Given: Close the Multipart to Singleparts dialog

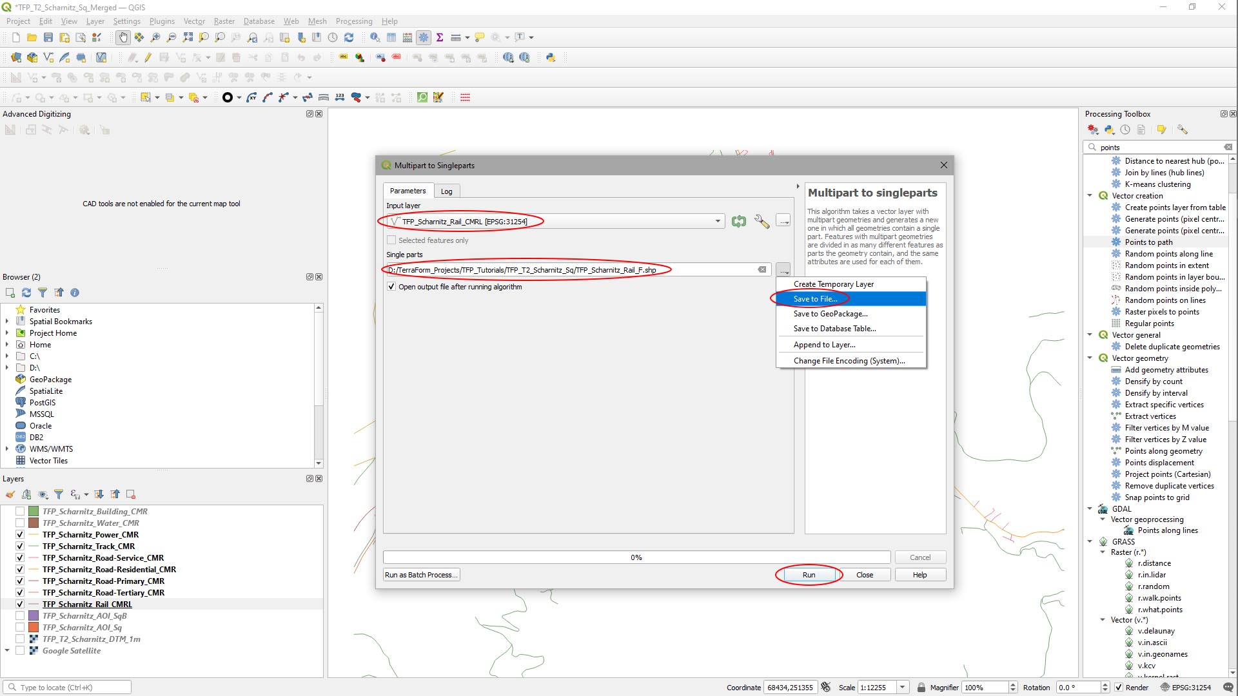Looking at the screenshot, I should [944, 165].
